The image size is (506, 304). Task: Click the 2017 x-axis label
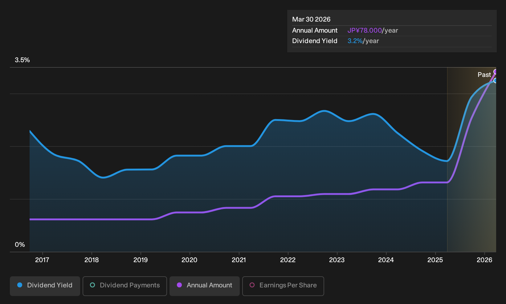pyautogui.click(x=42, y=260)
